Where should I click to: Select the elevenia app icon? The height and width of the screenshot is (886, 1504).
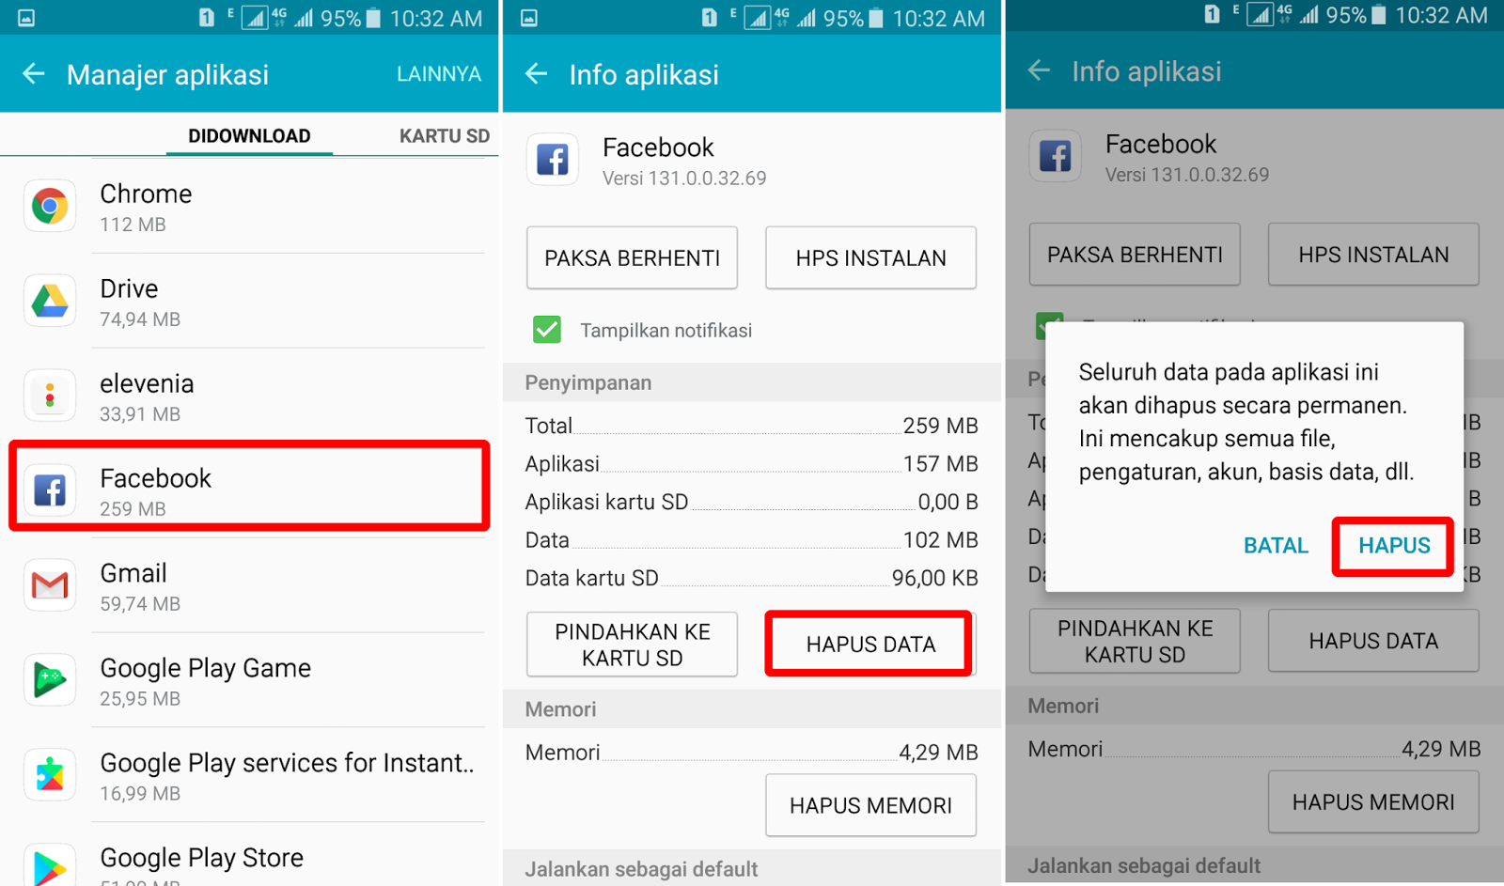click(50, 396)
